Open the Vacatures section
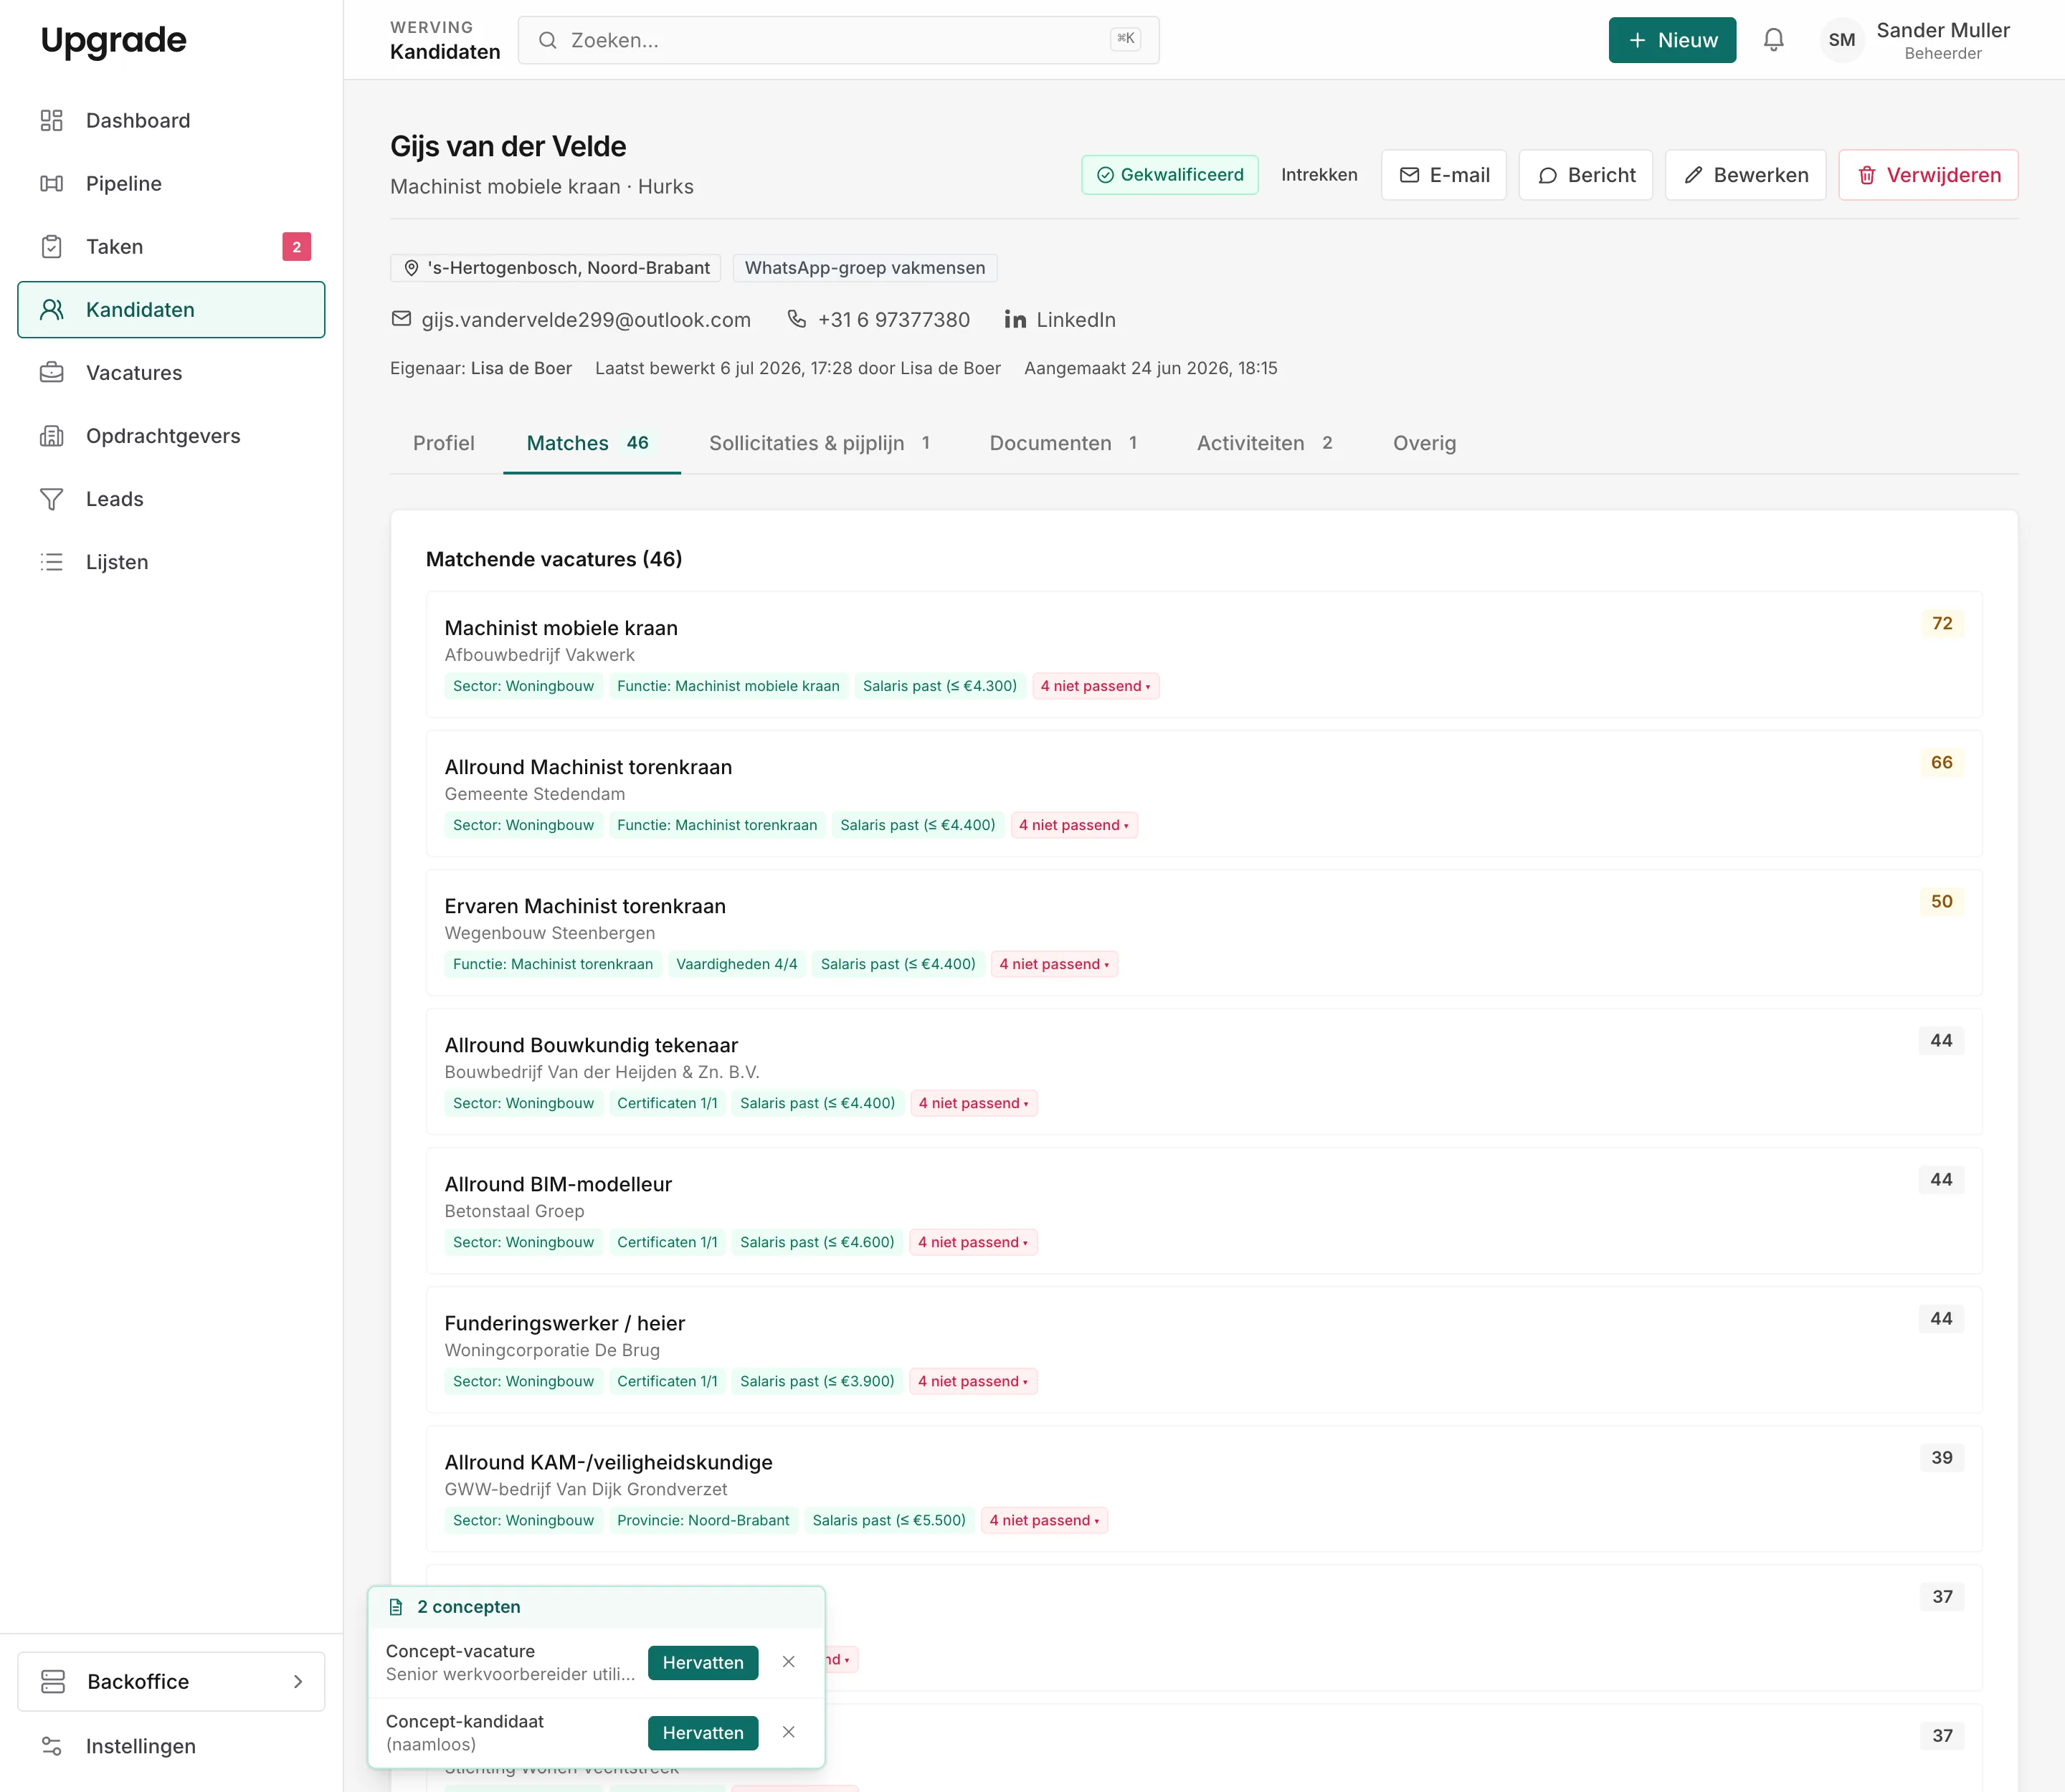This screenshot has width=2065, height=1792. tap(171, 373)
